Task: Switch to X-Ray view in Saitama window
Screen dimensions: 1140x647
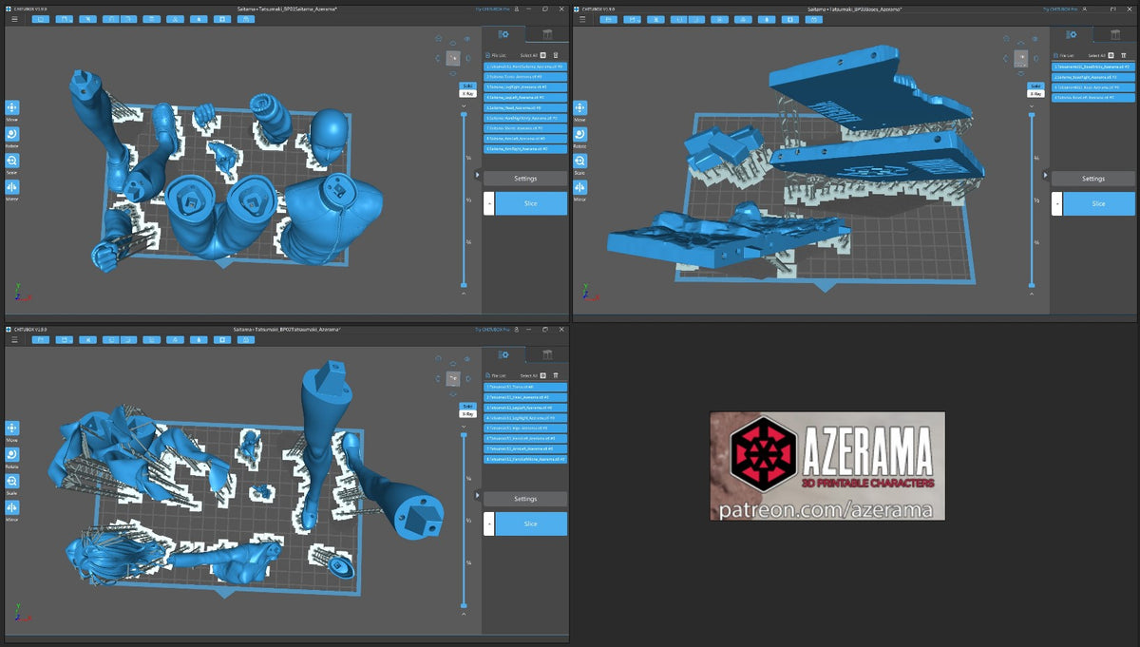Action: [x=467, y=94]
